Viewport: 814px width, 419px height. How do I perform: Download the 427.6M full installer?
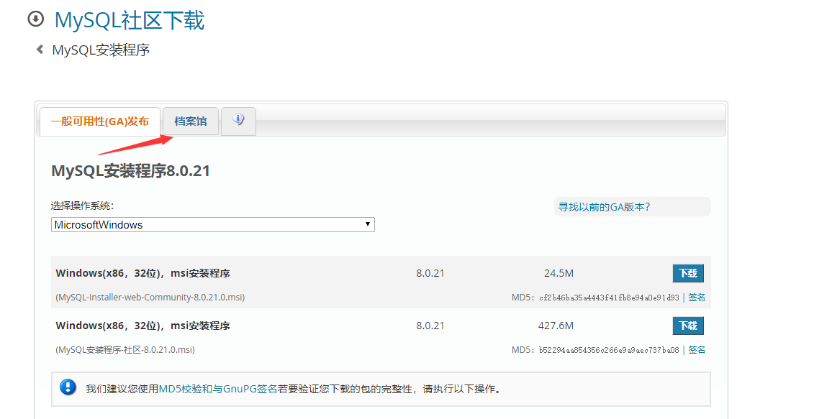688,326
